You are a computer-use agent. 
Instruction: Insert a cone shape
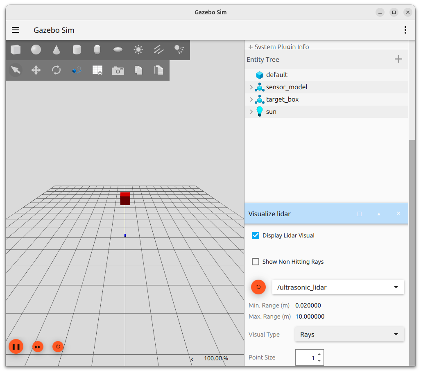57,50
